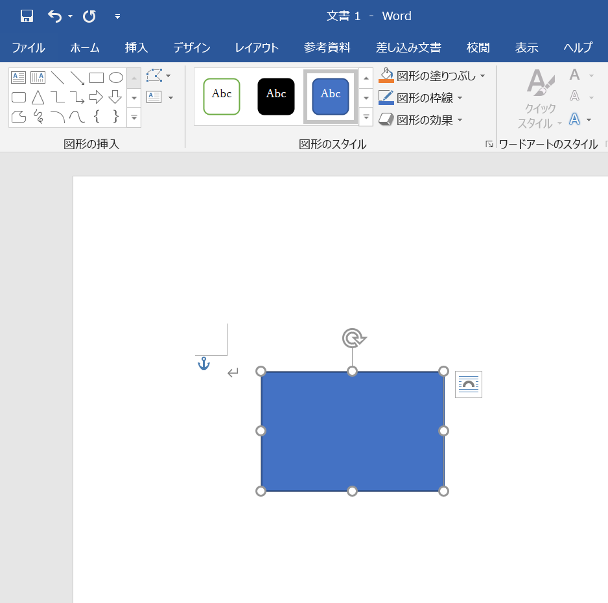Choose the Right Arrow block shape

pos(96,97)
